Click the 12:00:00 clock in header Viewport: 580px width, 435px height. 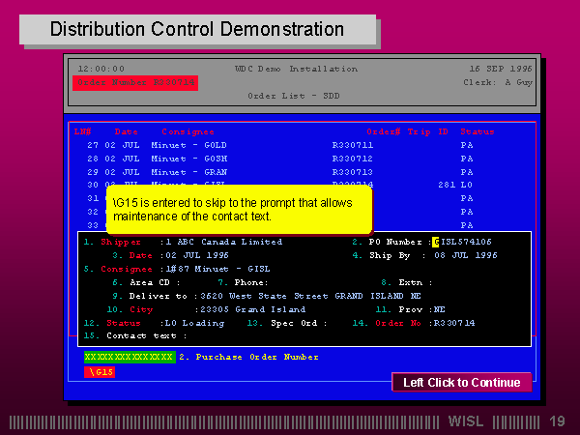tap(101, 69)
